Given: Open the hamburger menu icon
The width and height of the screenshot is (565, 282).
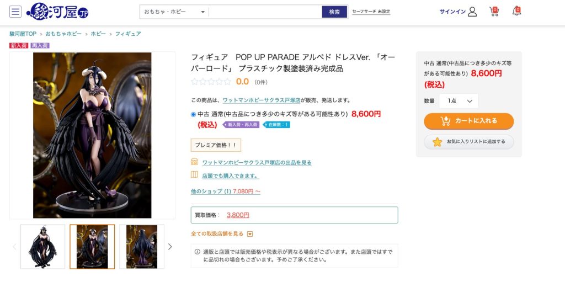Looking at the screenshot, I should click(15, 12).
